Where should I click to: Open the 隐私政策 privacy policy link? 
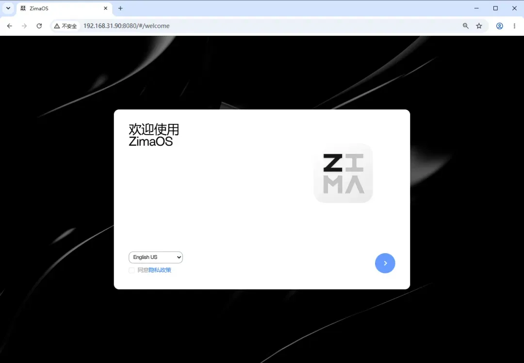[x=160, y=270]
